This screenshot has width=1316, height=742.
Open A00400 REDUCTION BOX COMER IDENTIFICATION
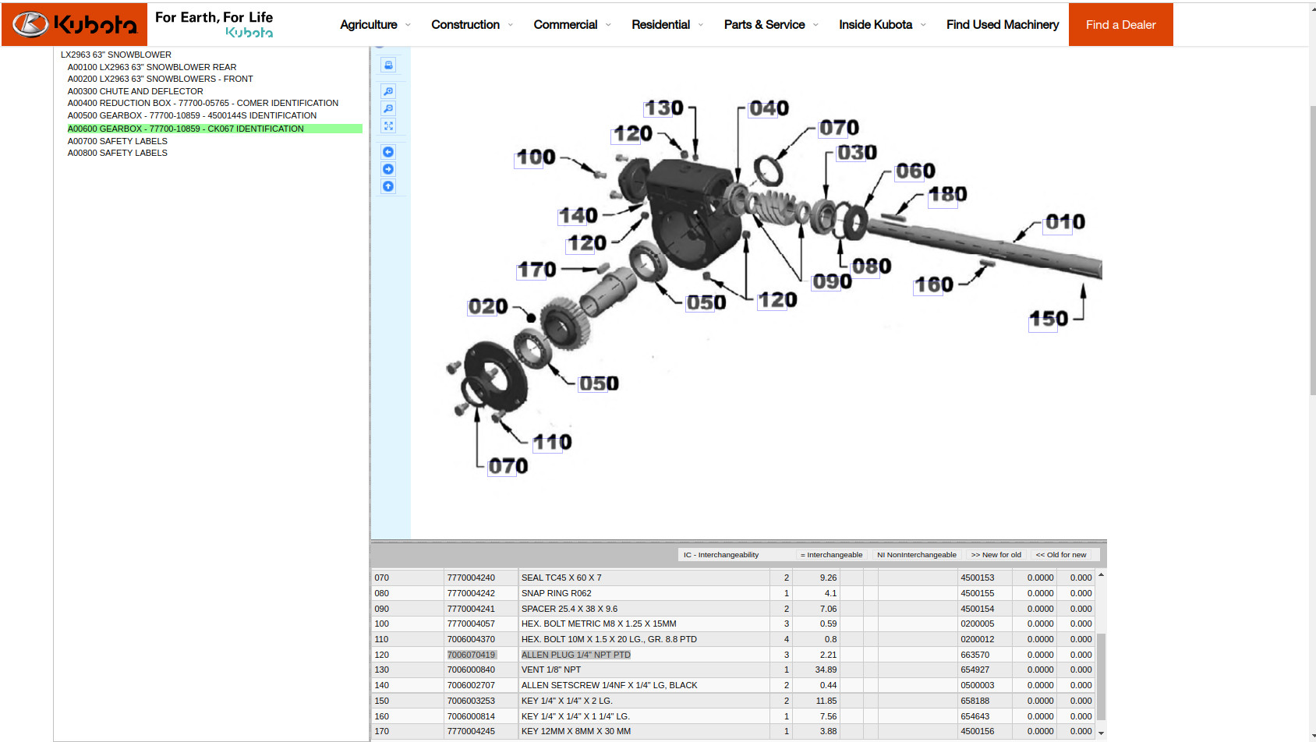203,103
